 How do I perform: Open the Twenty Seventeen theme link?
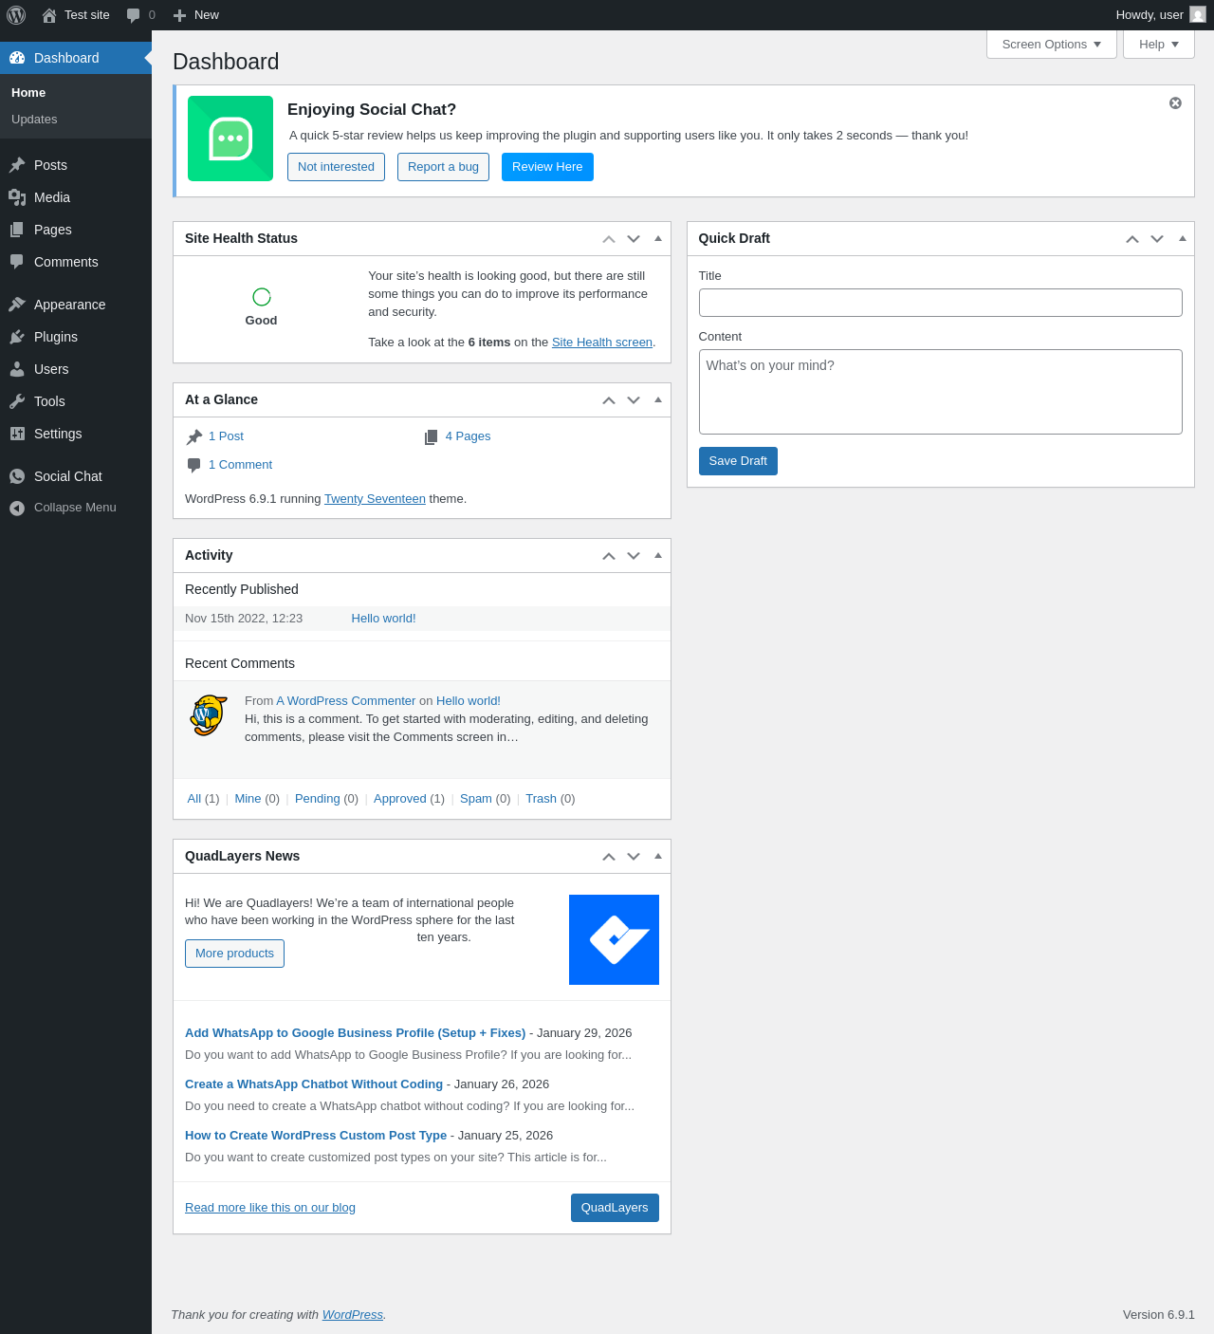tap(375, 499)
